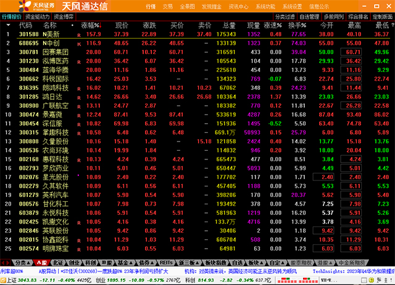Image resolution: width=395 pixels, height=285 pixels.
Task: Expand the 板块 tab dropdown
Action: (262, 263)
